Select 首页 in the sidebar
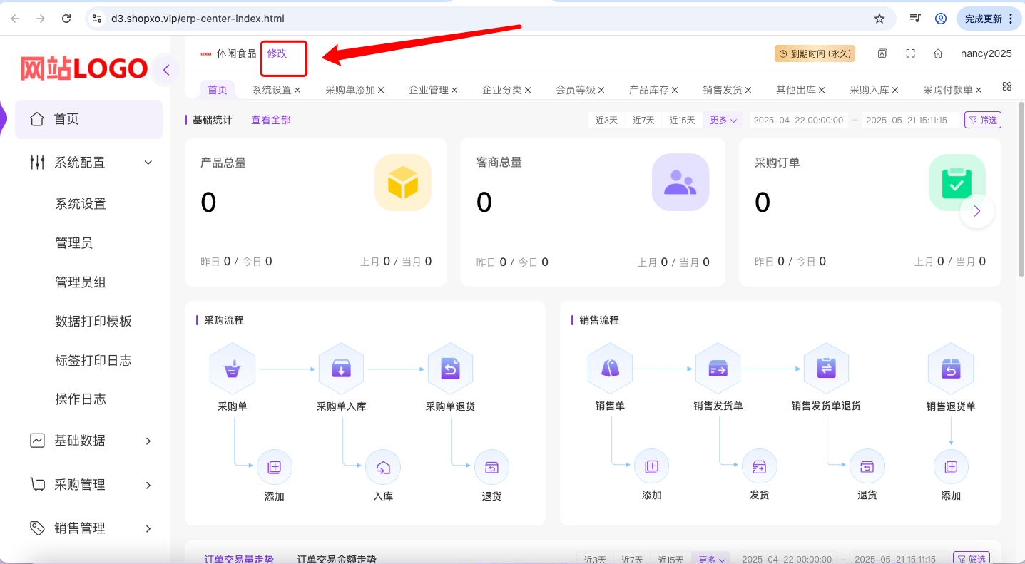This screenshot has width=1025, height=564. pyautogui.click(x=88, y=119)
